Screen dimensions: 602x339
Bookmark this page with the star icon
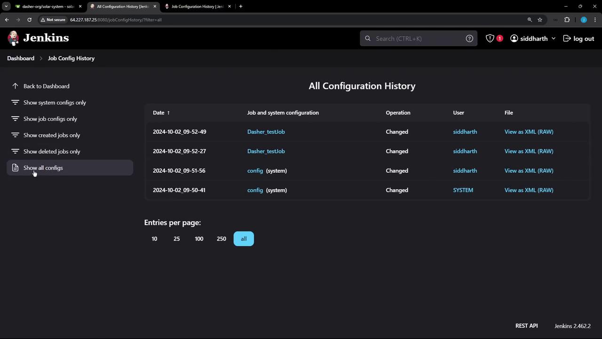(540, 20)
